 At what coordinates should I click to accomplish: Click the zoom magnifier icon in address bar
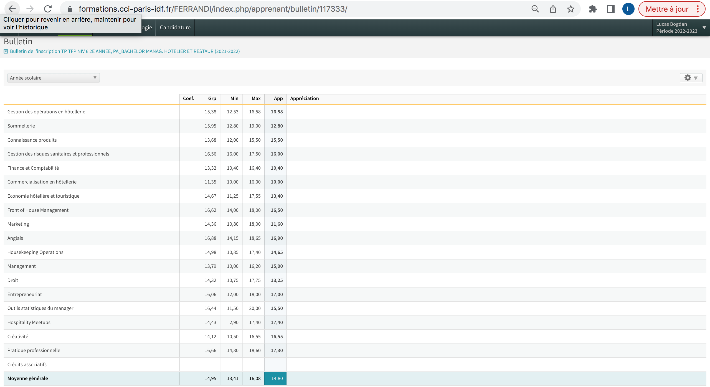(535, 9)
